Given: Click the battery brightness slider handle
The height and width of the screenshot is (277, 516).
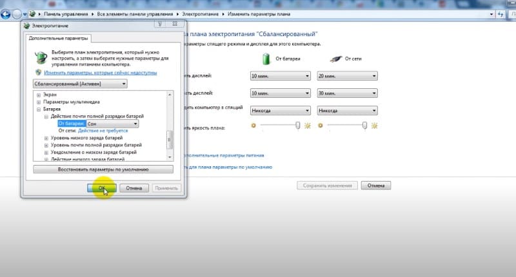Looking at the screenshot, I should [297, 126].
